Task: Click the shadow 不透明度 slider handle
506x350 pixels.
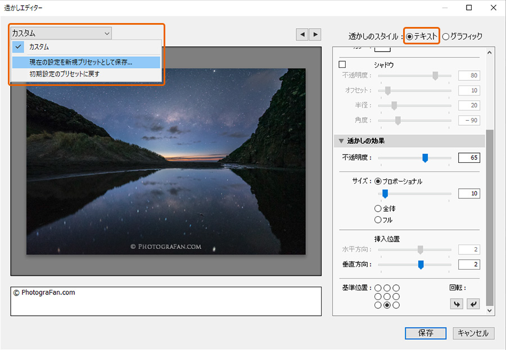Action: point(435,76)
